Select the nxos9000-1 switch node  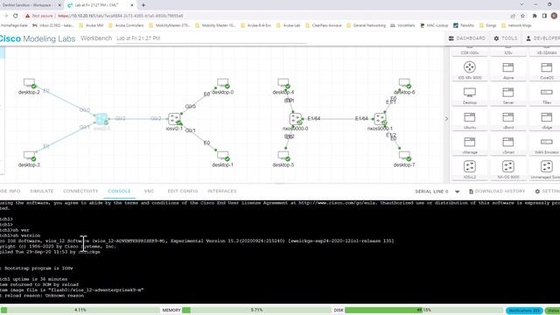coord(381,119)
